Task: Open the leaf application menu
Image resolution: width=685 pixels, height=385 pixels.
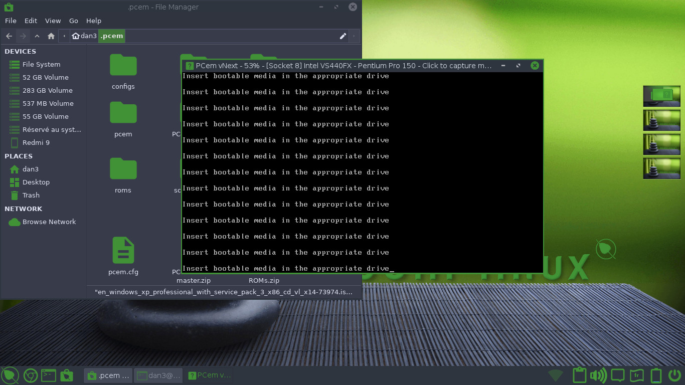Action: tap(10, 374)
